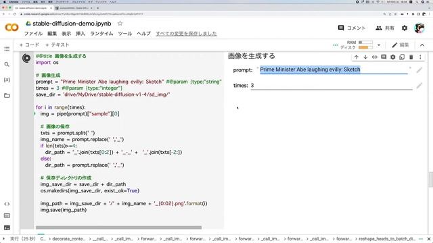Close the bottom status bar with X
This screenshot has width=433, height=243.
click(429, 239)
